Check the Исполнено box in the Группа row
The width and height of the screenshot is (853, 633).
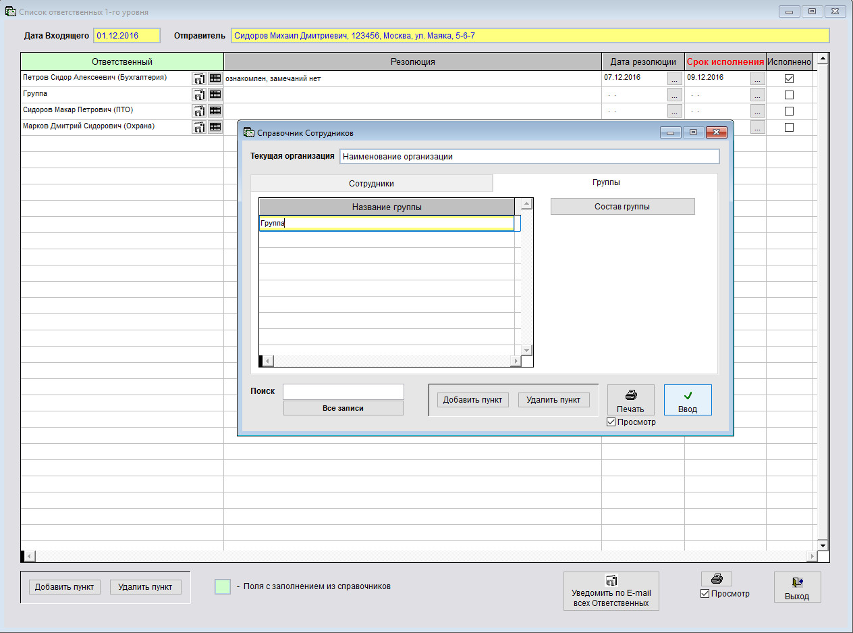click(789, 95)
